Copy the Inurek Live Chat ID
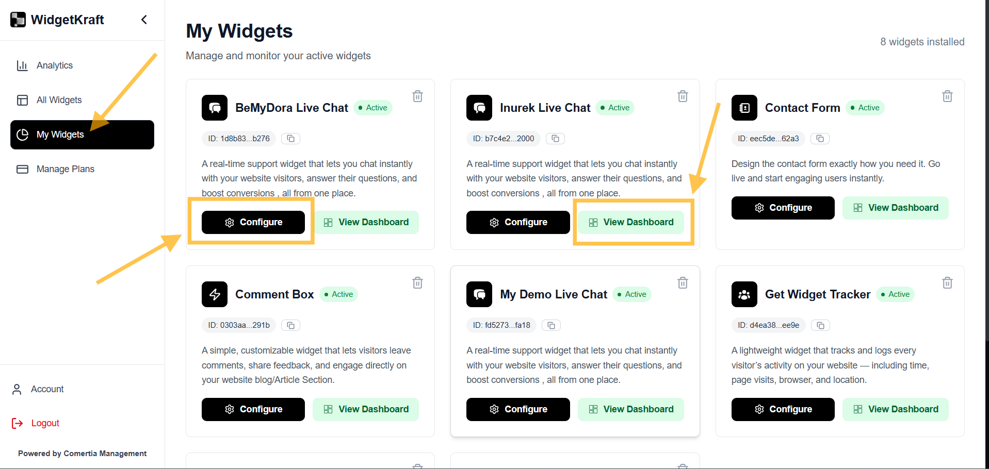Image resolution: width=989 pixels, height=469 pixels. (x=556, y=139)
